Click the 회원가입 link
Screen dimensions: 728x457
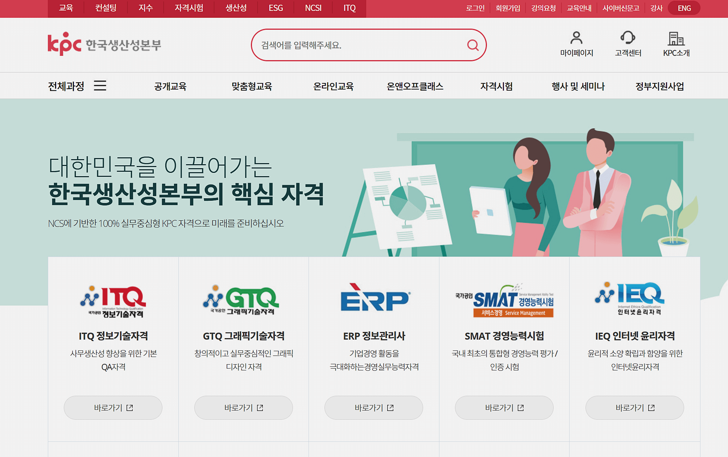coord(508,8)
